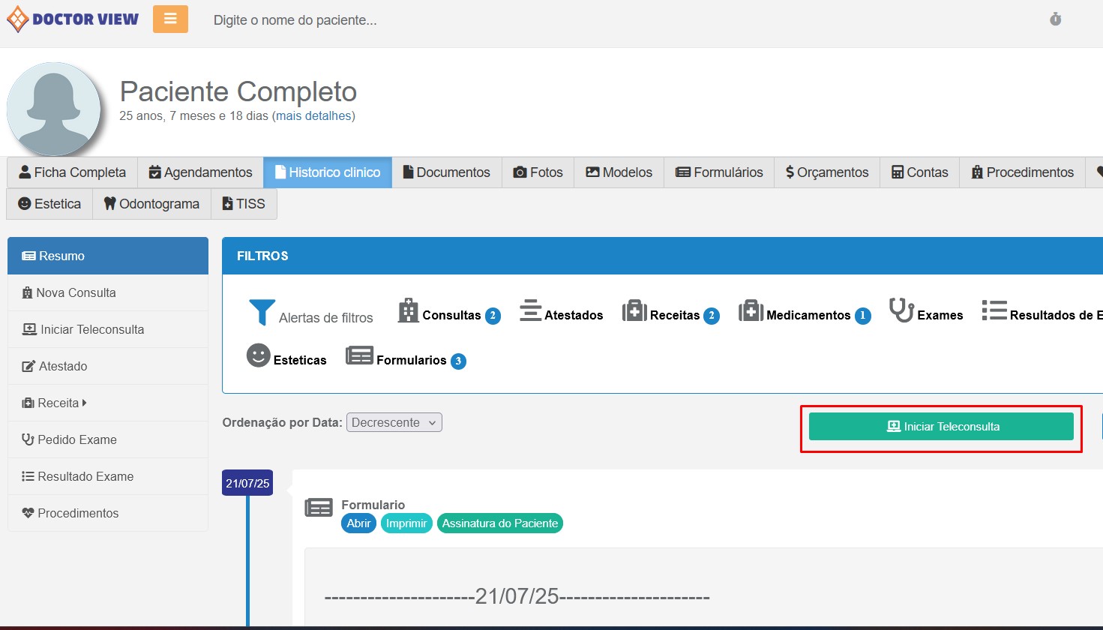The width and height of the screenshot is (1103, 630).
Task: Open the 'mais detalhes' link
Action: pyautogui.click(x=313, y=116)
